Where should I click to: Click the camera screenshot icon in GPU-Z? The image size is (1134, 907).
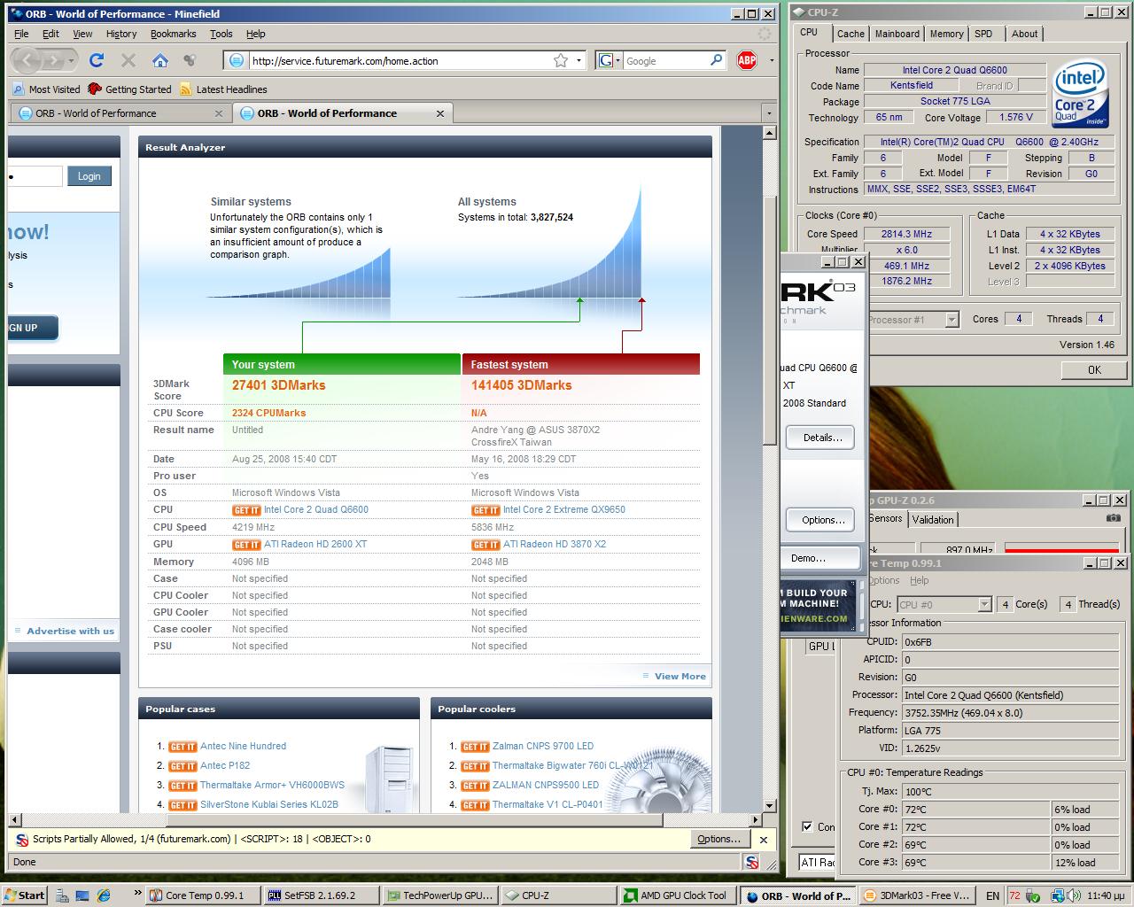pos(1114,518)
